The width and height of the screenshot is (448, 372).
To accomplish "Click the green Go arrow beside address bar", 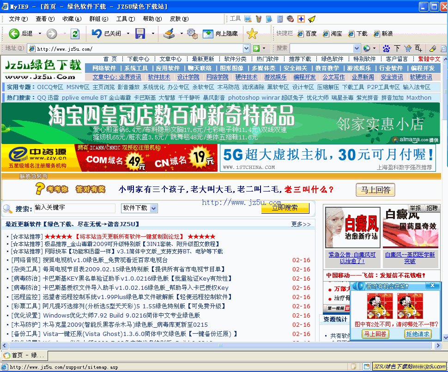I will pyautogui.click(x=256, y=48).
